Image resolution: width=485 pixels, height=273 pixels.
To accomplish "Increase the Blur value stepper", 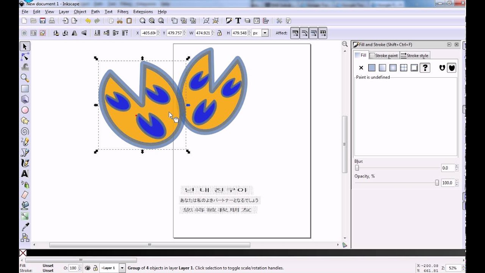I will pos(457,166).
